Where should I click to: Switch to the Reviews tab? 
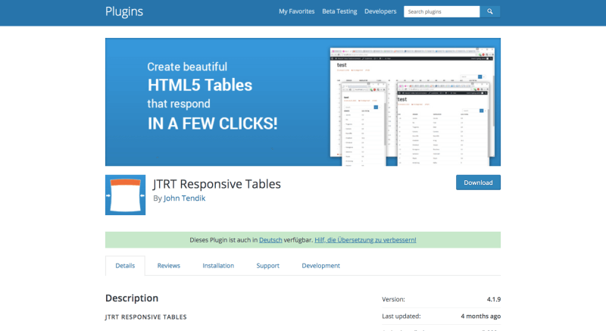(168, 266)
